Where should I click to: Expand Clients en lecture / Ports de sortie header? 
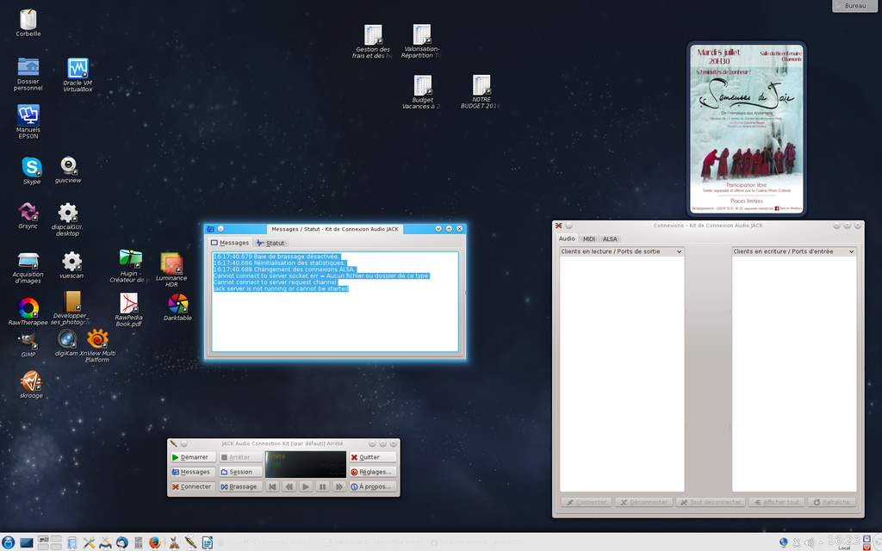pyautogui.click(x=621, y=251)
